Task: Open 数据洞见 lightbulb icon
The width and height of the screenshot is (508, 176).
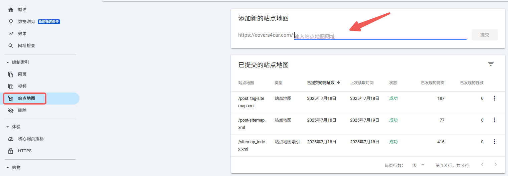Action: point(11,22)
